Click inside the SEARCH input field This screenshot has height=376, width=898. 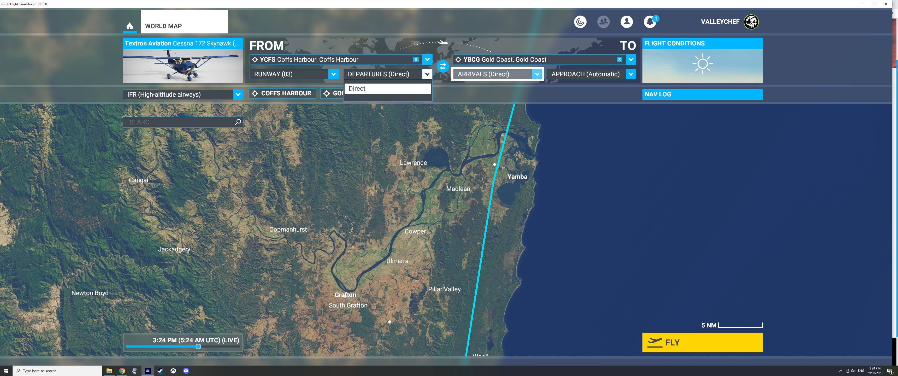click(174, 122)
